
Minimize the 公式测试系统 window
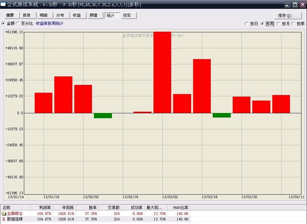click(287, 5)
